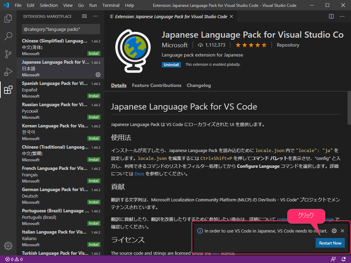Open editor more actions ellipsis
Screen dimensions: 351x263
(x=342, y=16)
